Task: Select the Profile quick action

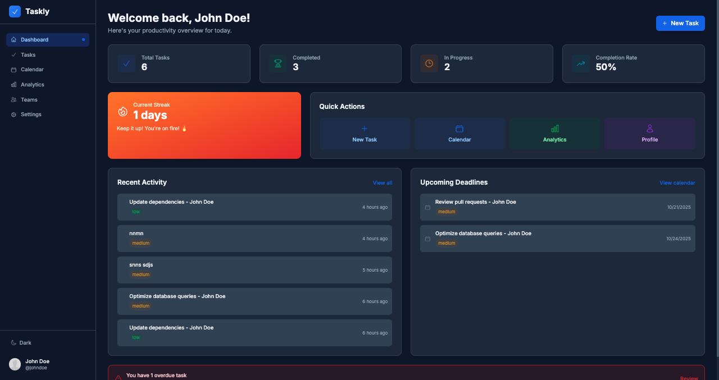Action: click(649, 134)
